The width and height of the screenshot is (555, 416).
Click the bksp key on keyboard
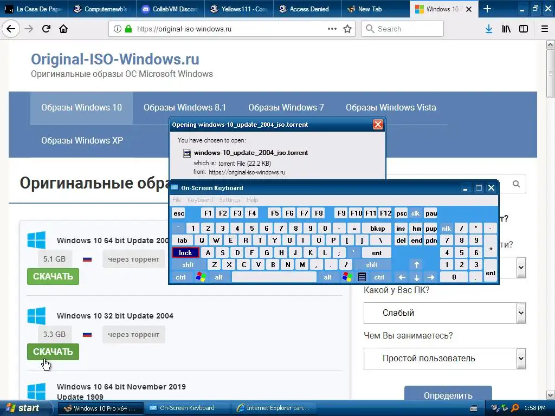(x=377, y=228)
